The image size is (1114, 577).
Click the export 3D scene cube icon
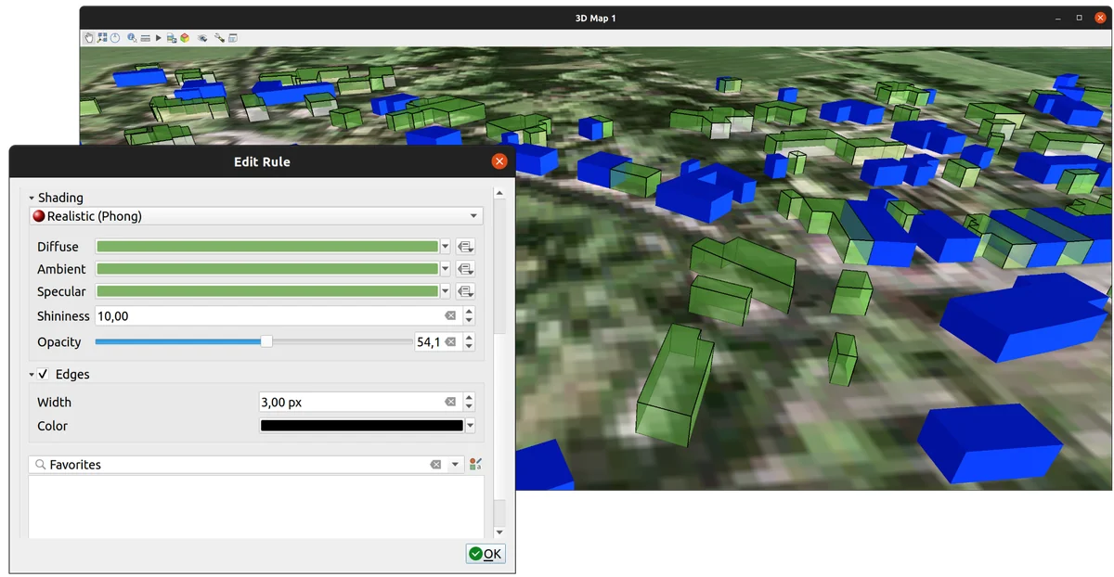click(185, 38)
